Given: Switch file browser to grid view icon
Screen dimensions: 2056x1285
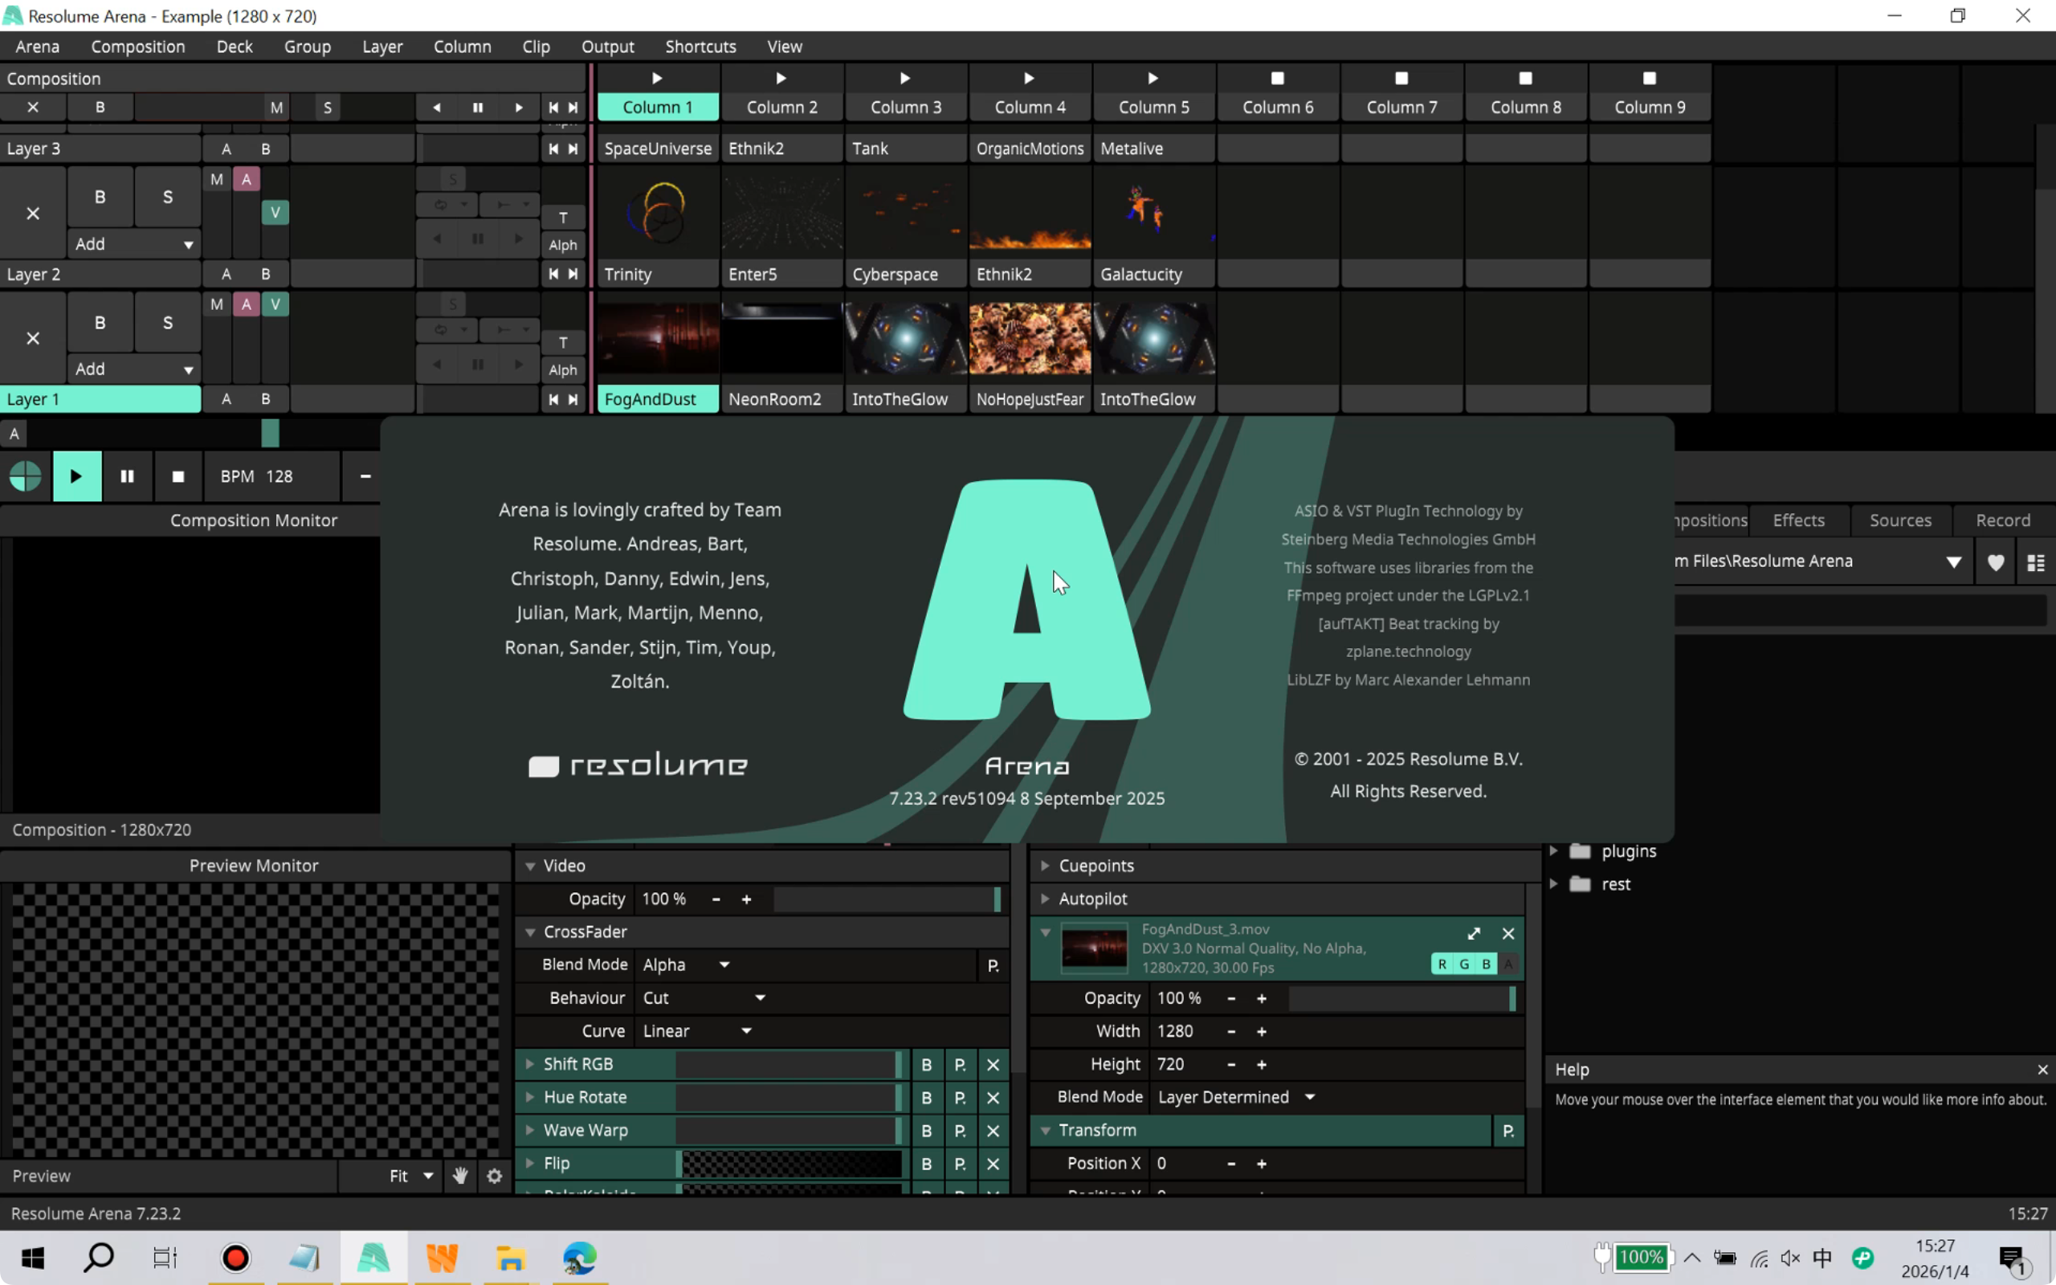Looking at the screenshot, I should pos(2035,561).
